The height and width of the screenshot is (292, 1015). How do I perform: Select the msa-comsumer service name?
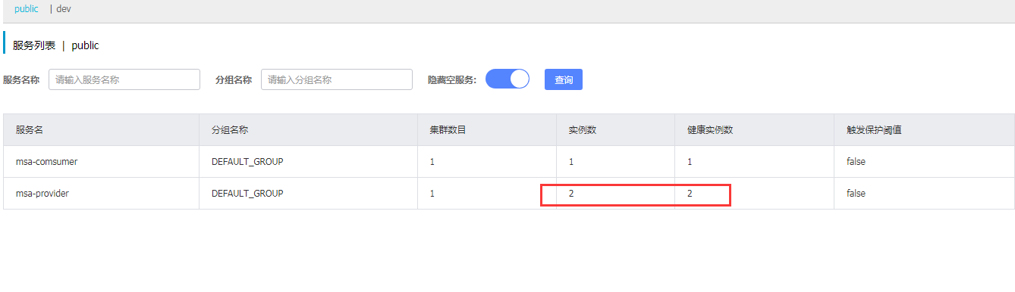click(46, 162)
